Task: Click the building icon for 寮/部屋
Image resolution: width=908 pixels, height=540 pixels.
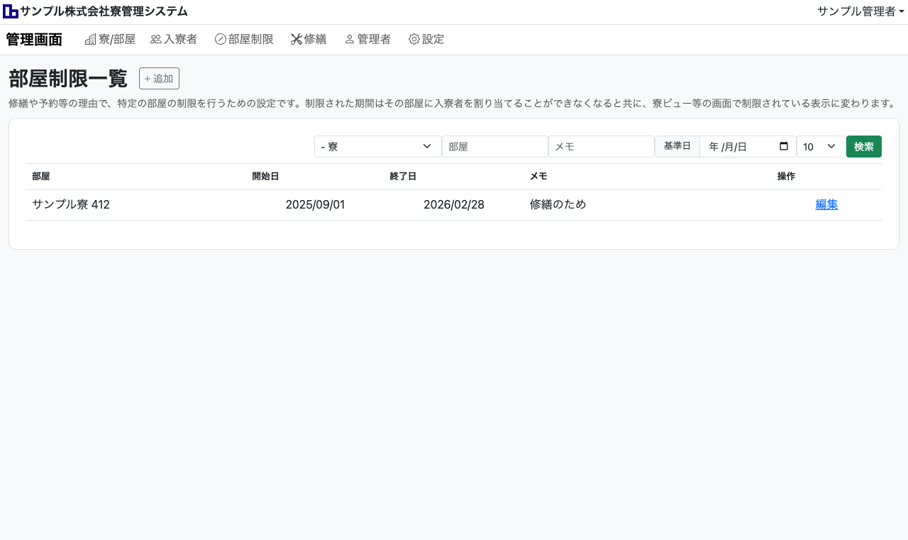Action: [x=90, y=40]
